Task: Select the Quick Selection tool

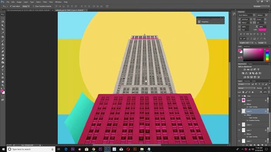Action: tap(3, 25)
